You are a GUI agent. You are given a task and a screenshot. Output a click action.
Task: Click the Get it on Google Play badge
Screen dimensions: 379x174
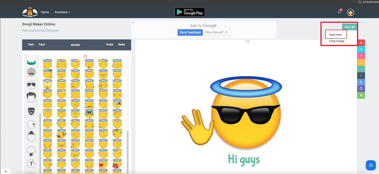[189, 12]
